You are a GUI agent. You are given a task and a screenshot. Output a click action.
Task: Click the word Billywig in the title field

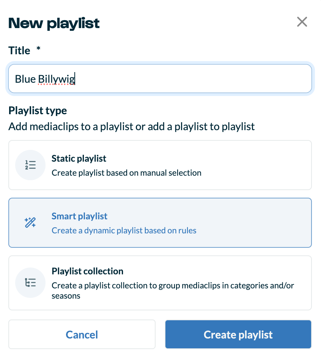coord(57,79)
